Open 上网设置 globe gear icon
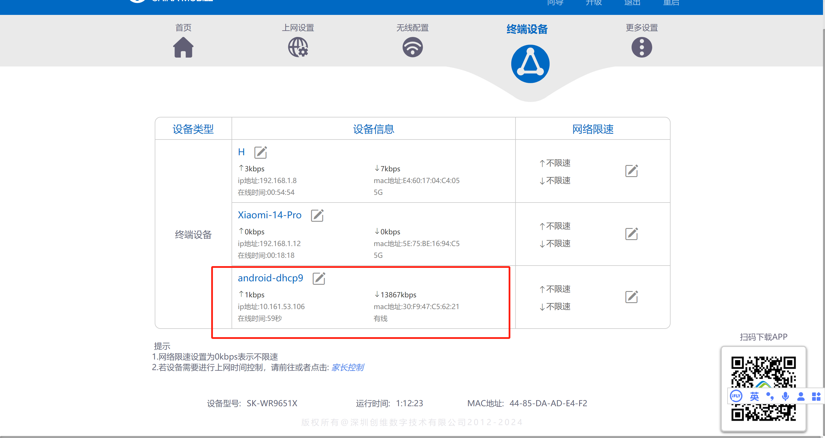Viewport: 825px width, 438px height. tap(298, 47)
